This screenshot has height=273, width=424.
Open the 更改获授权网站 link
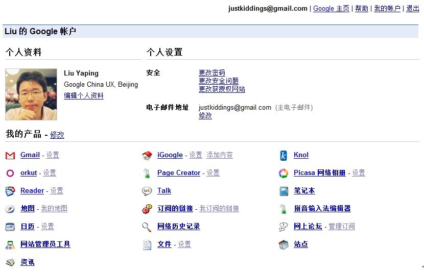pyautogui.click(x=222, y=89)
